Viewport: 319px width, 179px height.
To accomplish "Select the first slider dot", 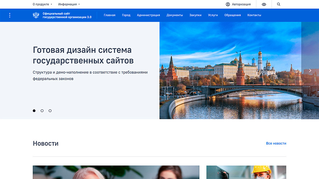I will point(34,111).
